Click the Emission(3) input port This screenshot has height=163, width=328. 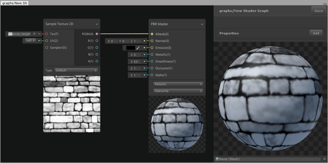pos(152,48)
